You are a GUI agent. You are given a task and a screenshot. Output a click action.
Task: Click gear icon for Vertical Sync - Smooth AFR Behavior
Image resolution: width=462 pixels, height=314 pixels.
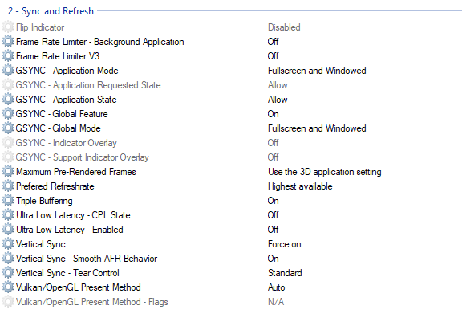point(8,259)
